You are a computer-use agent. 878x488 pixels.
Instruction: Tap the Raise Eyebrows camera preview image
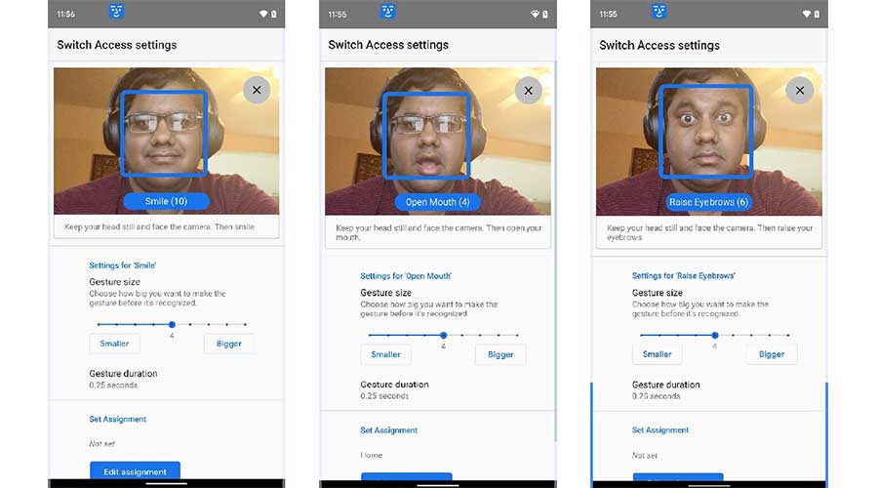coord(709,142)
